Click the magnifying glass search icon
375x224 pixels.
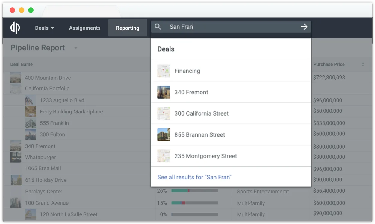158,27
